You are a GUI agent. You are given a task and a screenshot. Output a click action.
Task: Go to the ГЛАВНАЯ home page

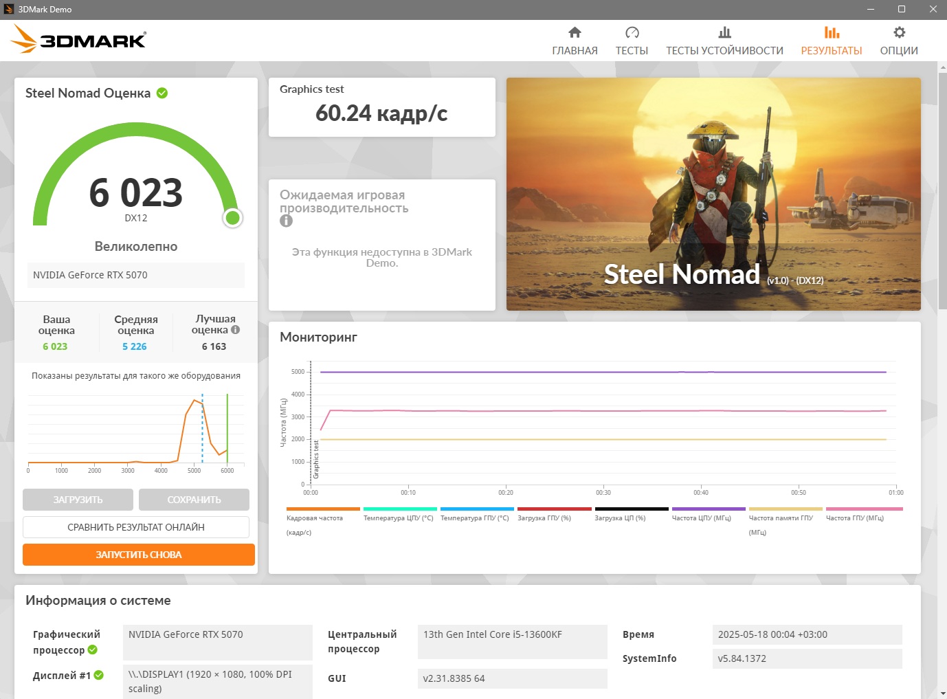tap(575, 41)
